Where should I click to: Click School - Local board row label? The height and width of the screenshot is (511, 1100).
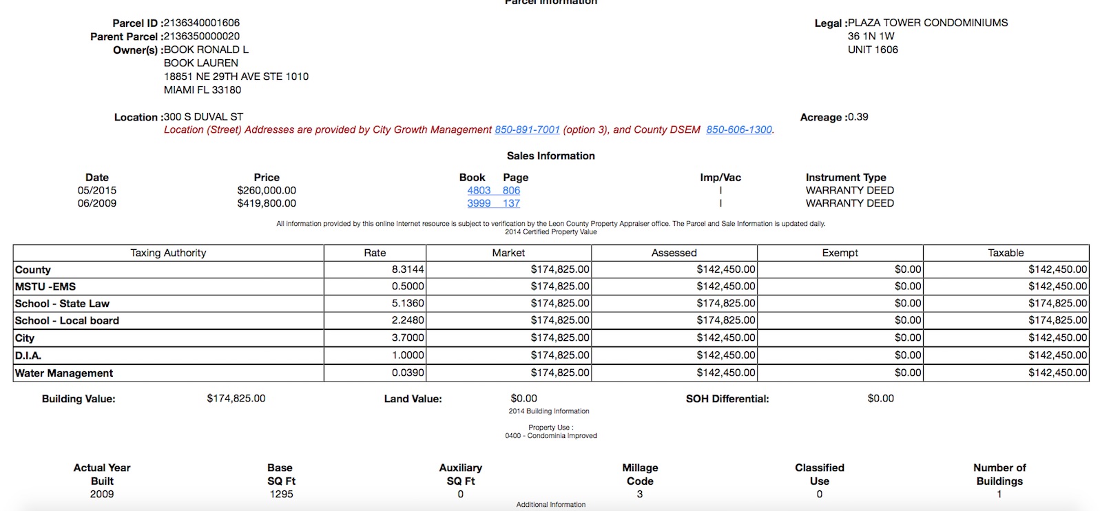click(67, 321)
